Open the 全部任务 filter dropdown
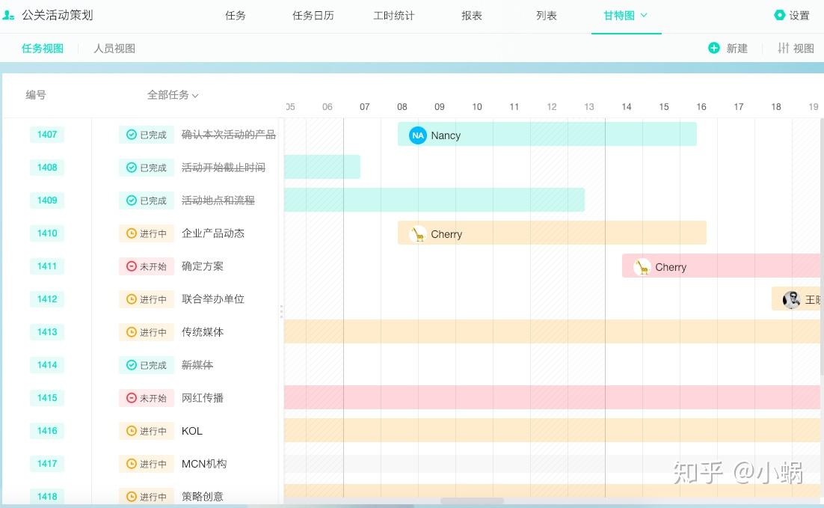Viewport: 824px width, 508px height. click(172, 95)
